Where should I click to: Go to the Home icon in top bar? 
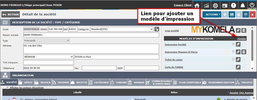coord(197,6)
